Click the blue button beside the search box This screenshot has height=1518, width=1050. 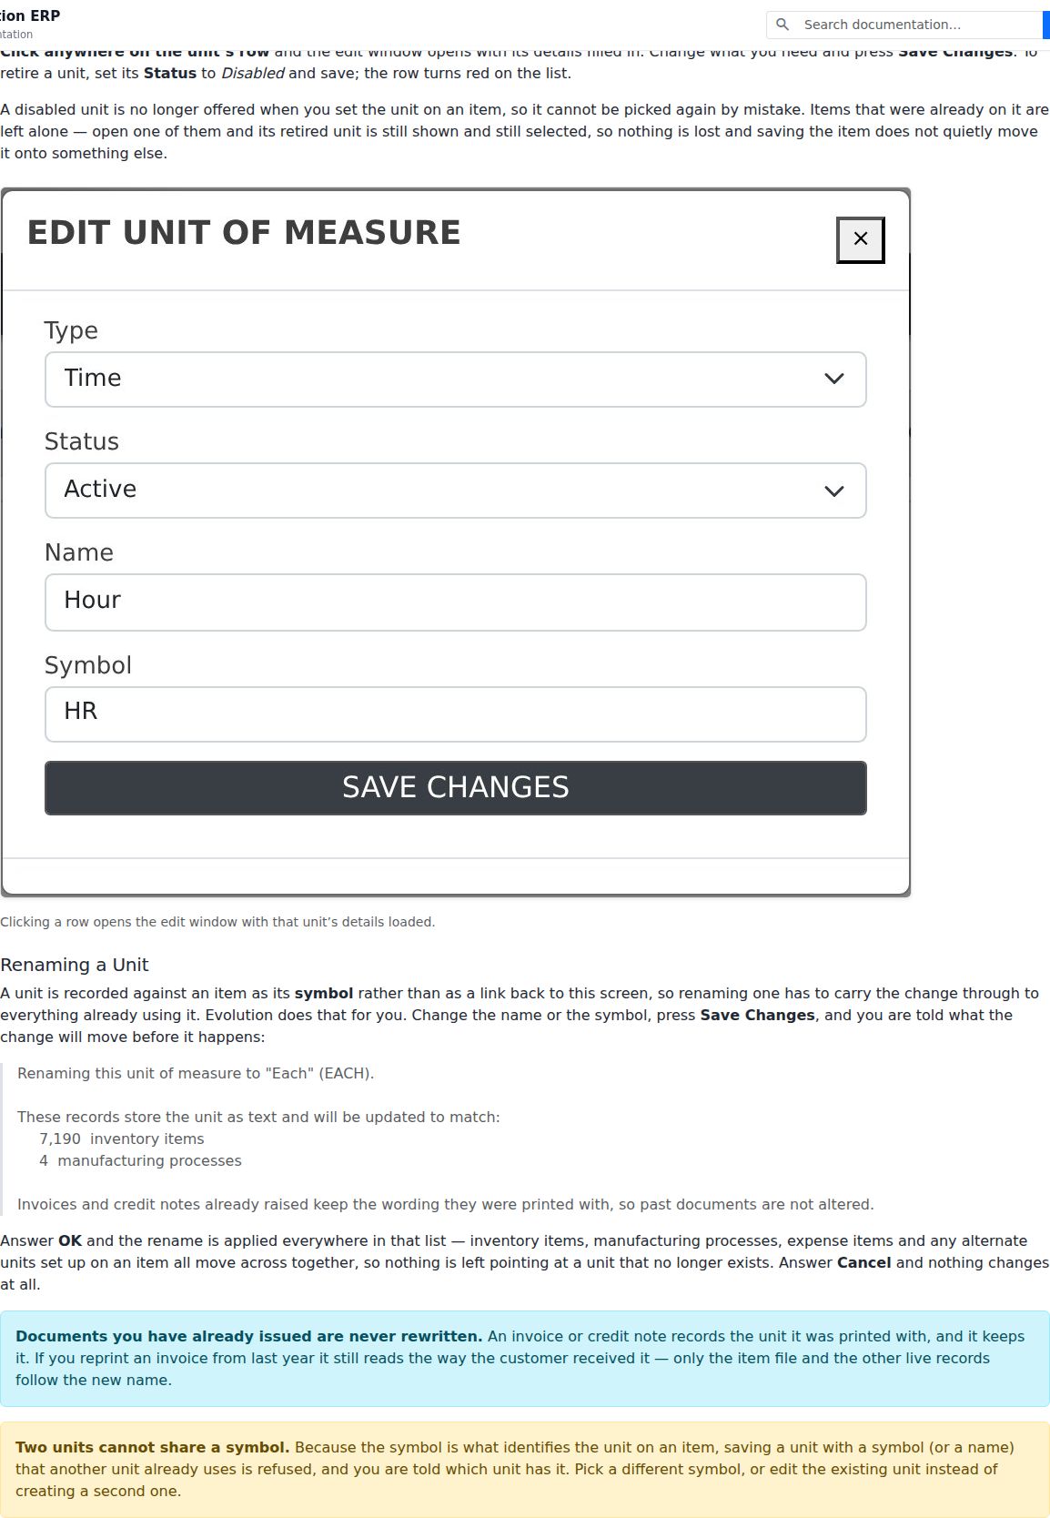click(1046, 25)
